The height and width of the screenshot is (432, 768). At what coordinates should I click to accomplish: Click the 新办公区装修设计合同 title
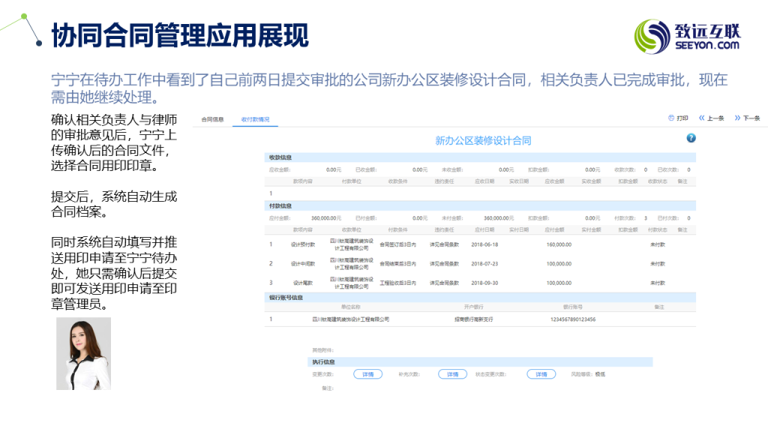pos(483,141)
